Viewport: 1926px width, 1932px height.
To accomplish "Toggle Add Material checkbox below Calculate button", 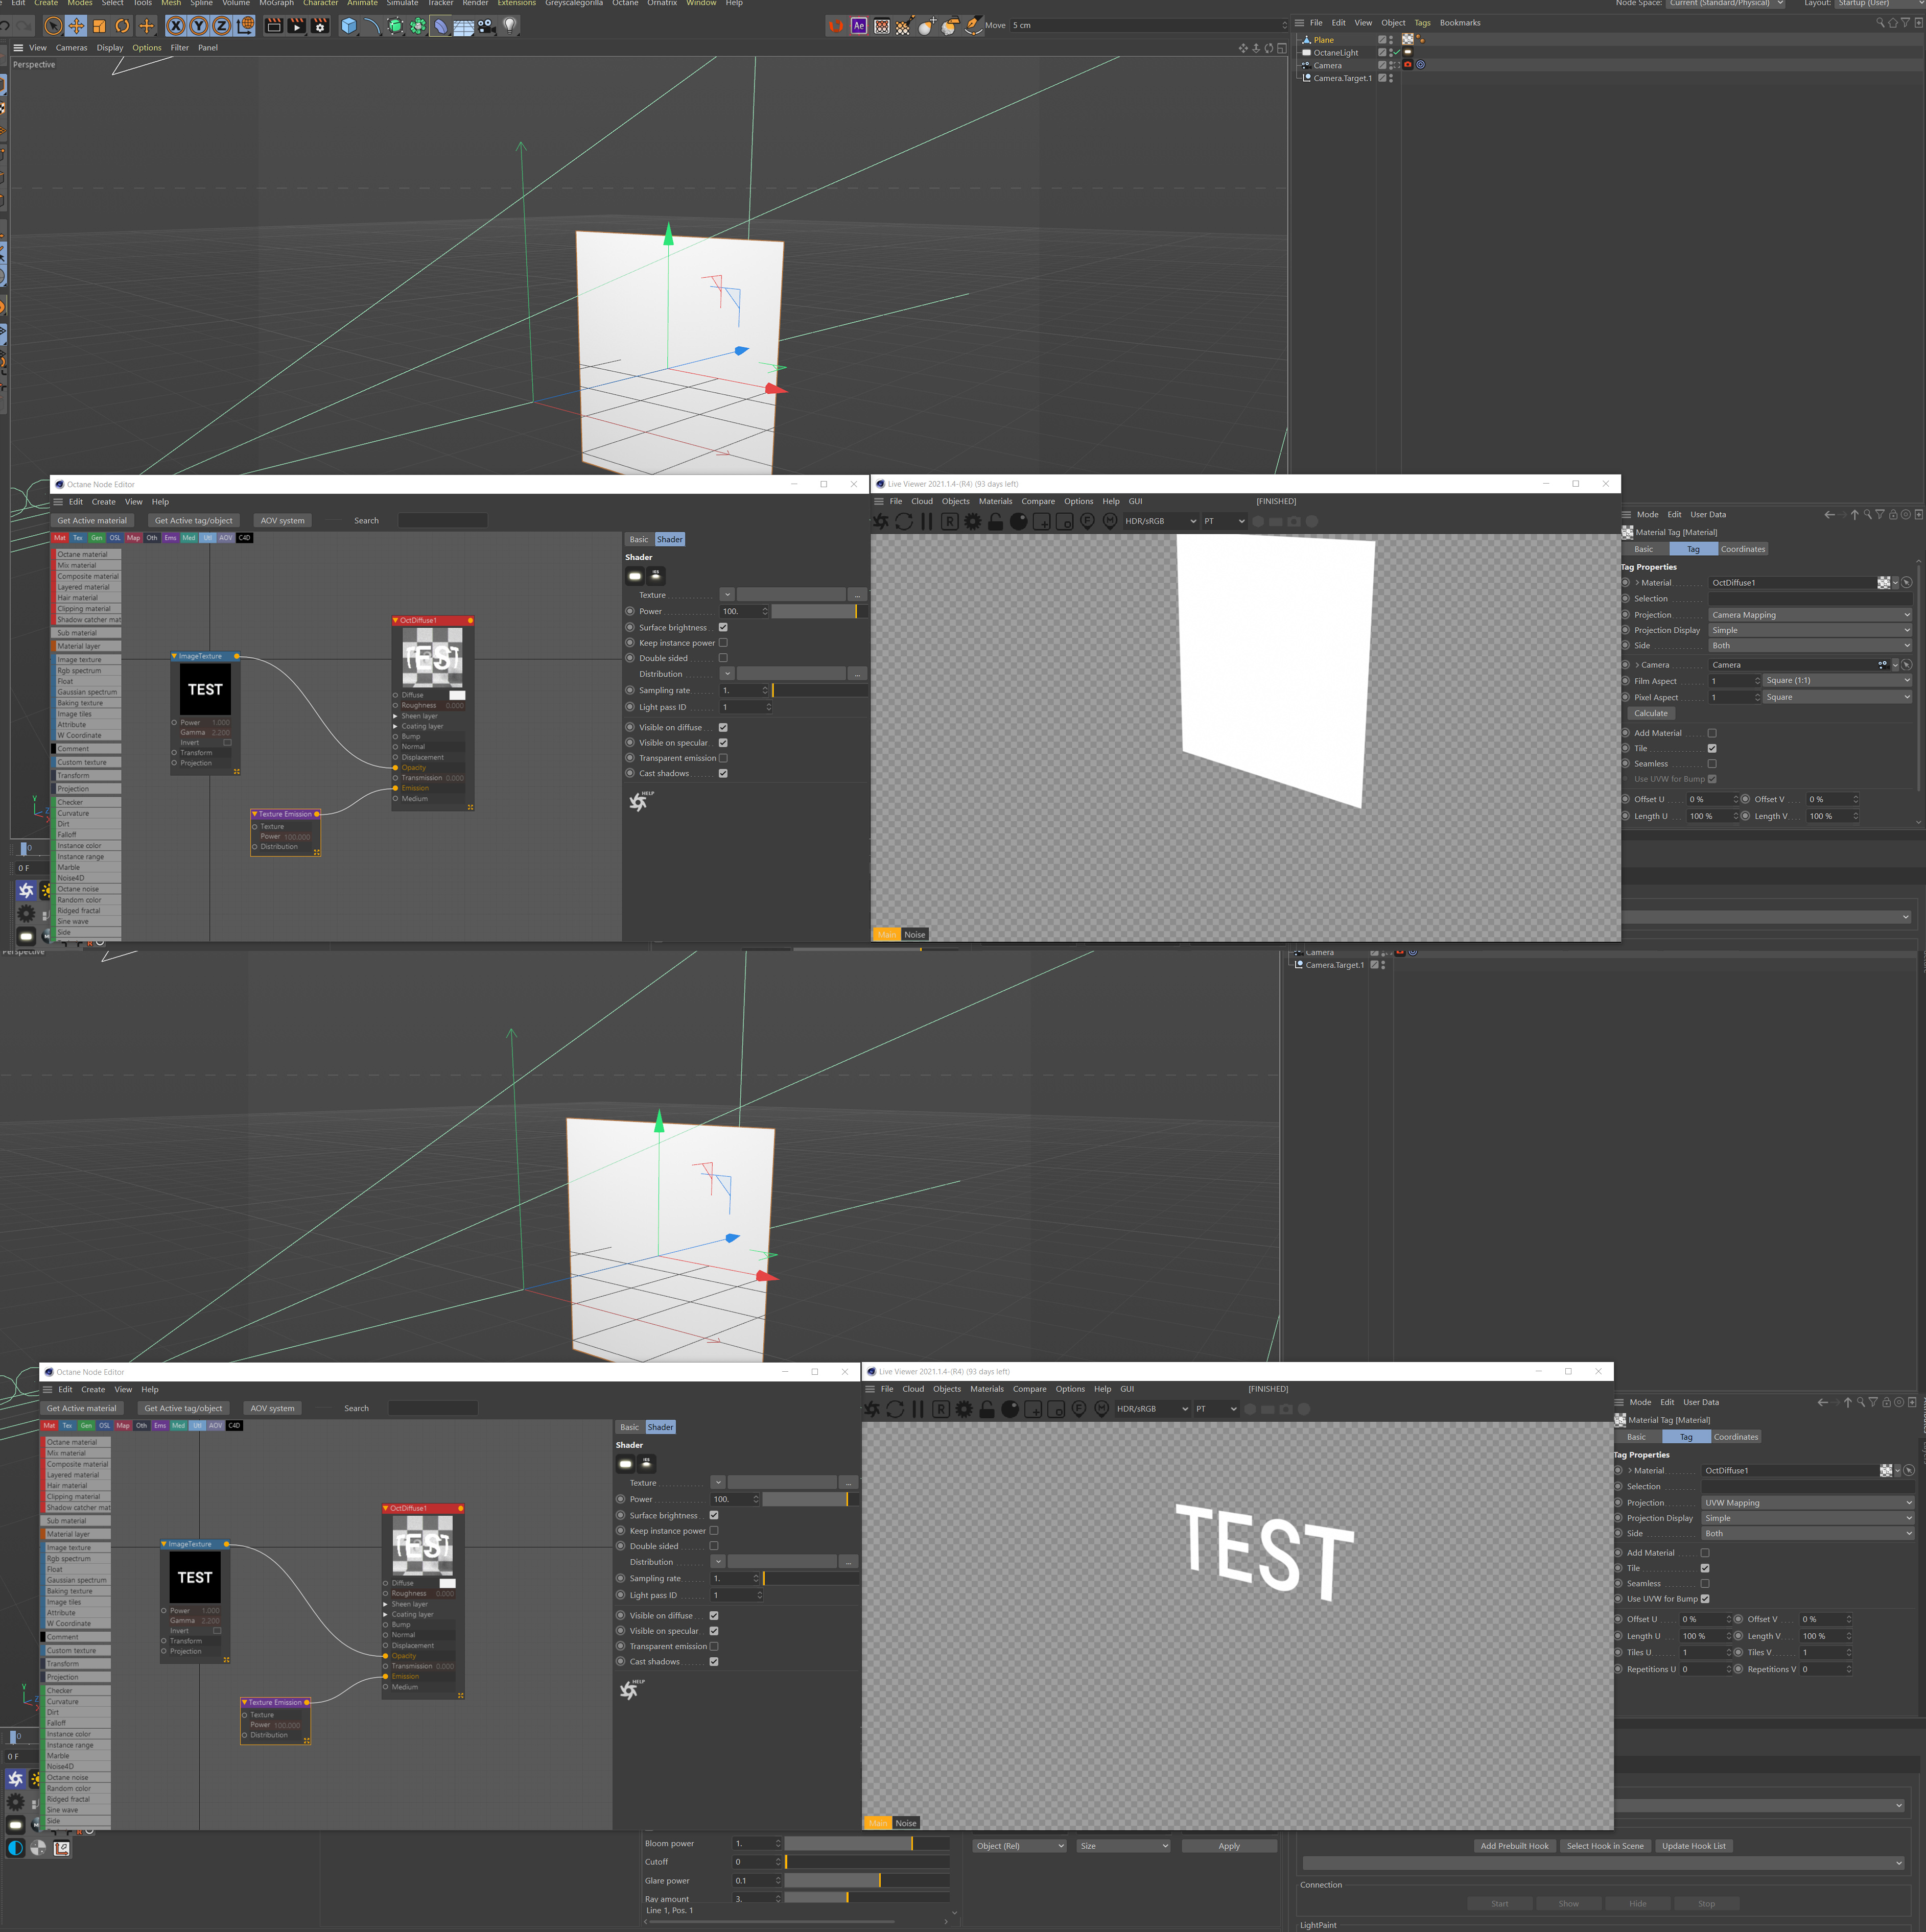I will click(1712, 733).
